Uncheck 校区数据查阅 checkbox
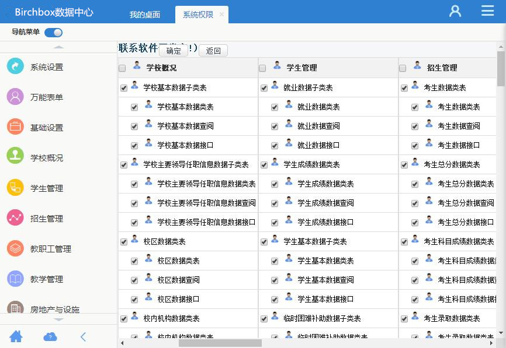 tap(134, 280)
